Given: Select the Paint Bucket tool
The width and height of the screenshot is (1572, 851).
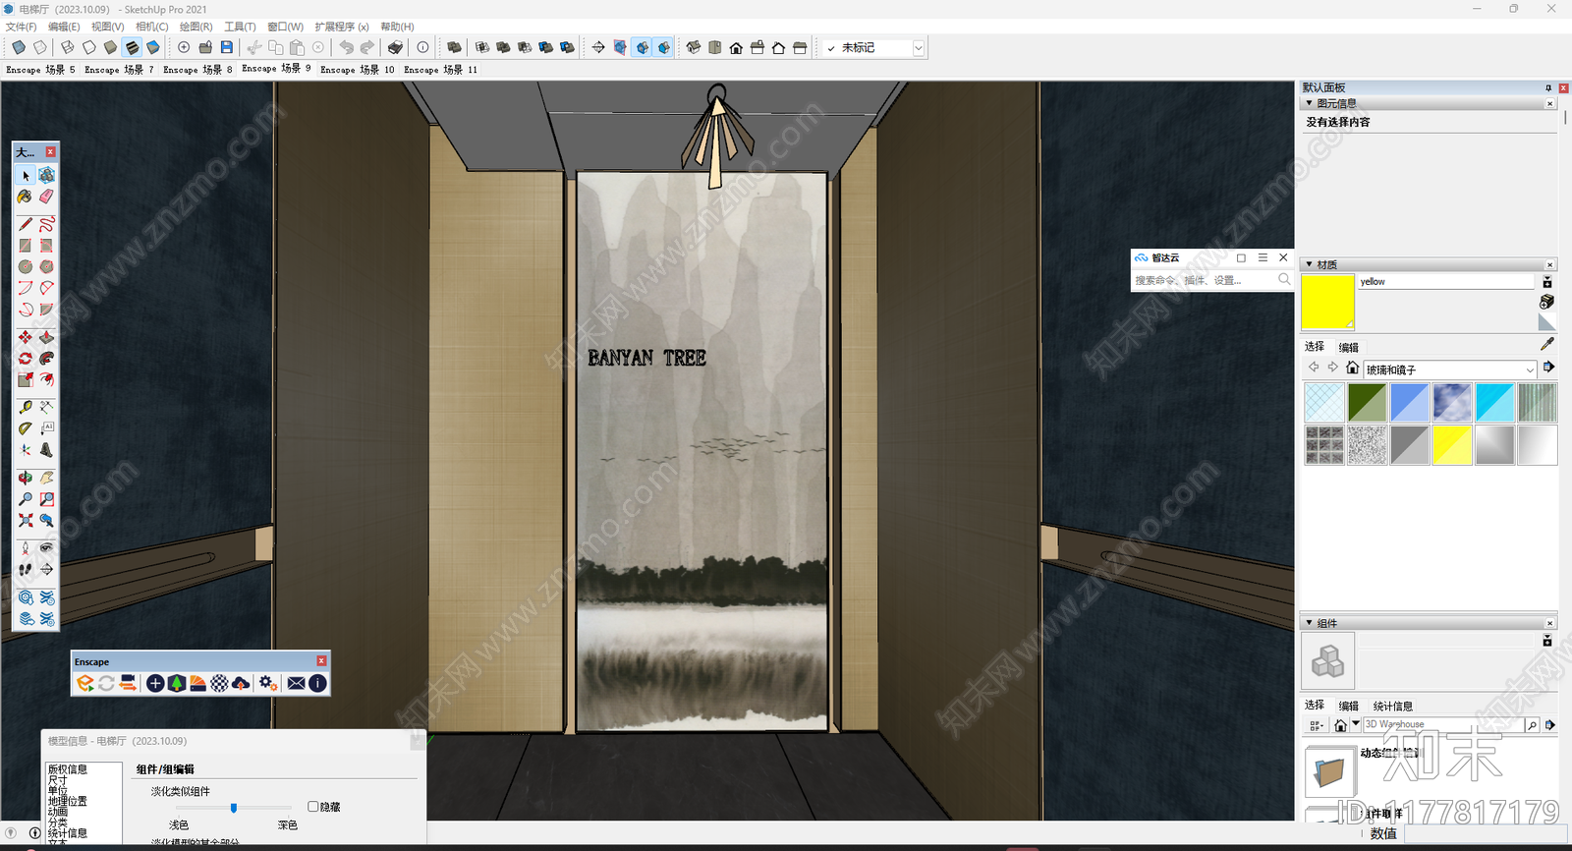Looking at the screenshot, I should pyautogui.click(x=26, y=197).
